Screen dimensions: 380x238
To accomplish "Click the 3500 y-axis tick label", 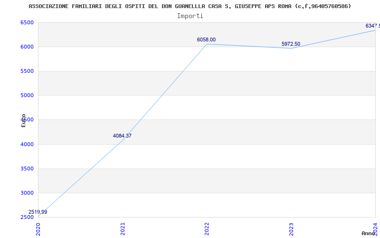I will [x=27, y=169].
